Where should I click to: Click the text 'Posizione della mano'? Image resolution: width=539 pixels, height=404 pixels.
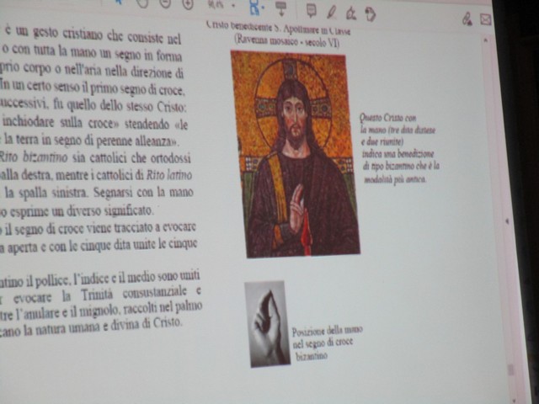327,331
